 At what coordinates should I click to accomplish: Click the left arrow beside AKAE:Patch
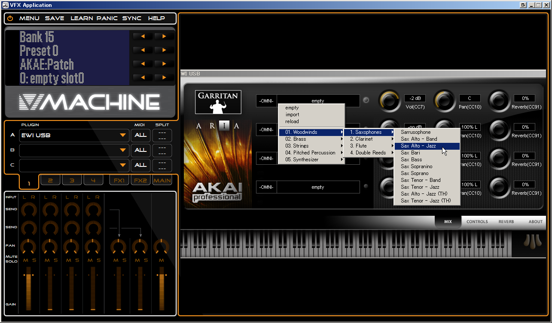click(143, 63)
